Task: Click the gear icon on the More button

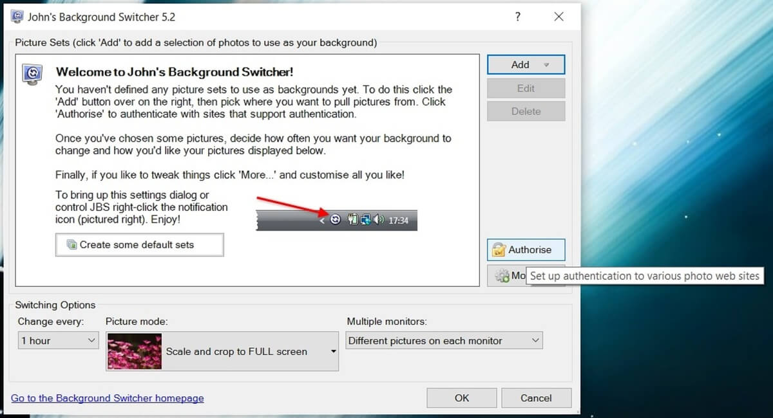Action: pos(502,276)
